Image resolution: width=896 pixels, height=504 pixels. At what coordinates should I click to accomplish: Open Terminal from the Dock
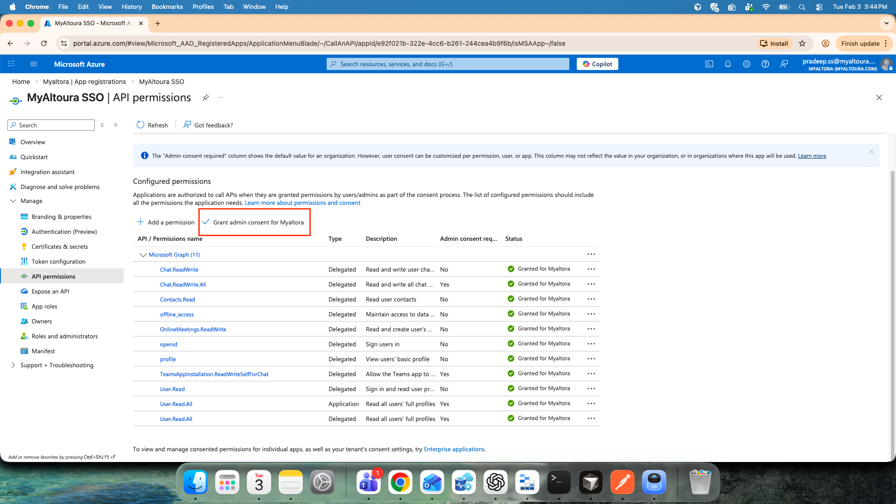coord(559,482)
